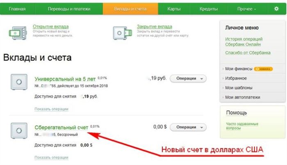Viewport: 287px width, 165px height.
Task: Click the close deposit safe icon
Action: 122,33
